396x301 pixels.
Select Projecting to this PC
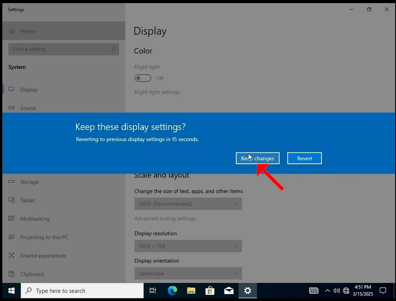(64, 237)
